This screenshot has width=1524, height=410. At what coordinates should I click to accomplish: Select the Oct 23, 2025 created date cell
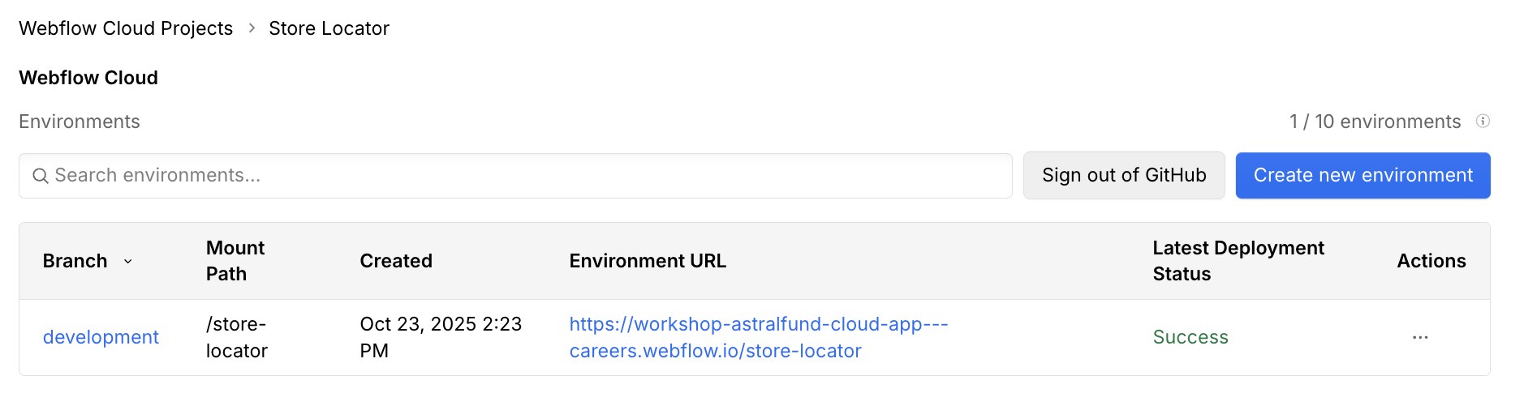click(441, 337)
